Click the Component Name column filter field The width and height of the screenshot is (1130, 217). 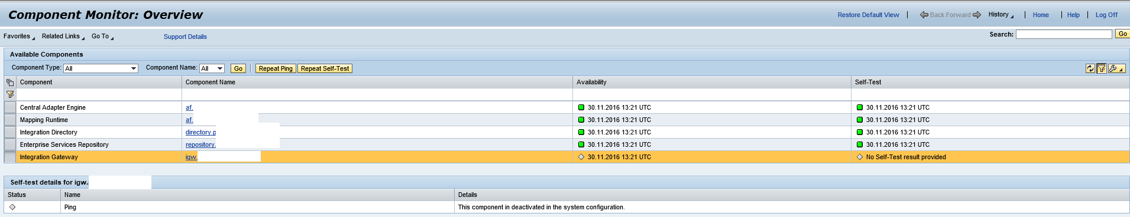click(377, 94)
